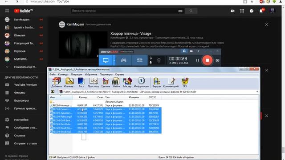The height and width of the screenshot is (160, 285).
Task: Select Bandicam HDMI device recording mode
Action: (x=139, y=60)
